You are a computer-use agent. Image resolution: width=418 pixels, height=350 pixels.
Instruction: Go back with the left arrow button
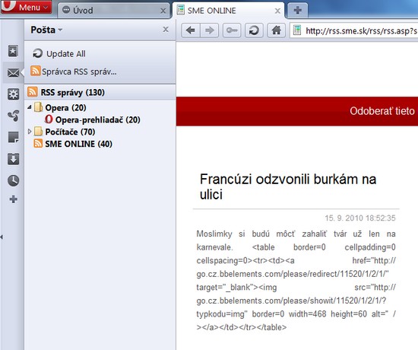(x=191, y=30)
